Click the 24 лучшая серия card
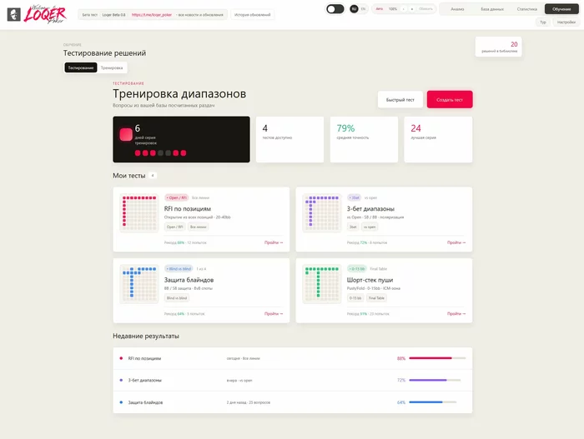The image size is (584, 439). click(438, 139)
